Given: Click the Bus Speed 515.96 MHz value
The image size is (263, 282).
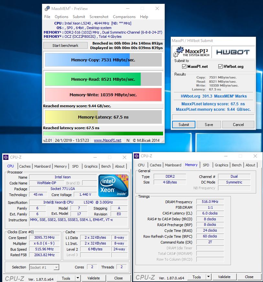Looking at the screenshot, I should tap(45, 249).
